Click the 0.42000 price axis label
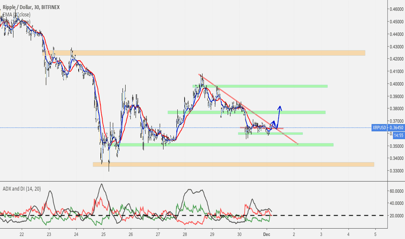The height and width of the screenshot is (239, 405). (x=396, y=59)
